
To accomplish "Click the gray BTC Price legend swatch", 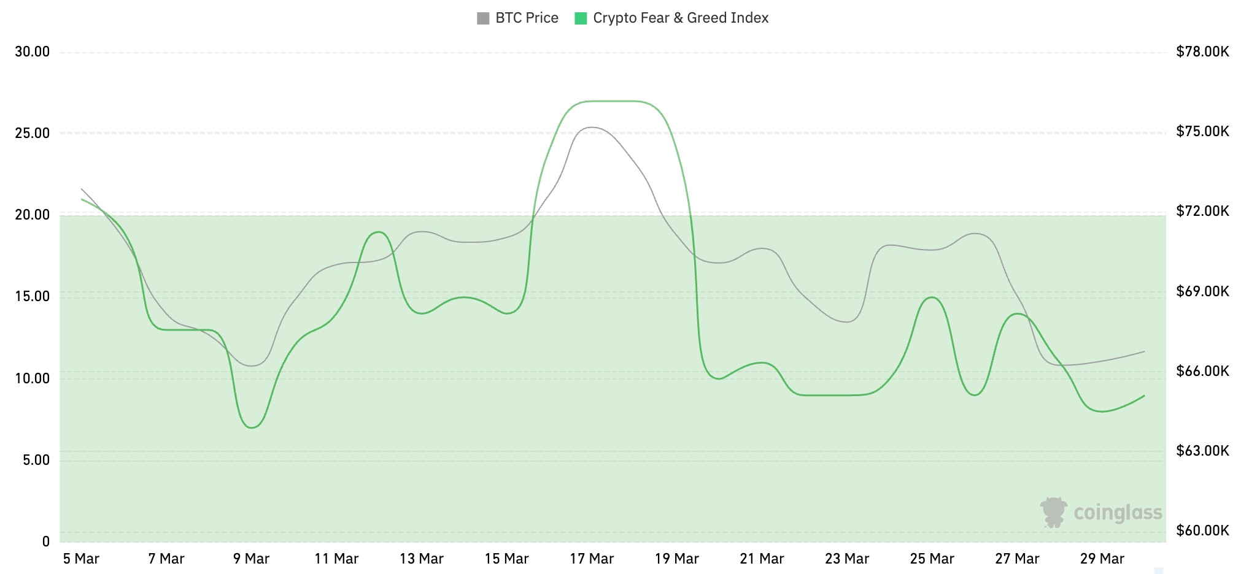I will pyautogui.click(x=483, y=18).
